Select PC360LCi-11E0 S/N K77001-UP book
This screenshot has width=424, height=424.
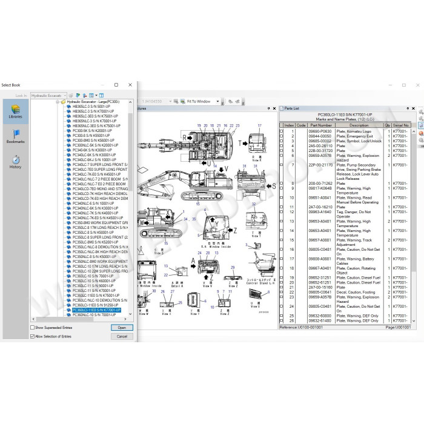(96, 310)
